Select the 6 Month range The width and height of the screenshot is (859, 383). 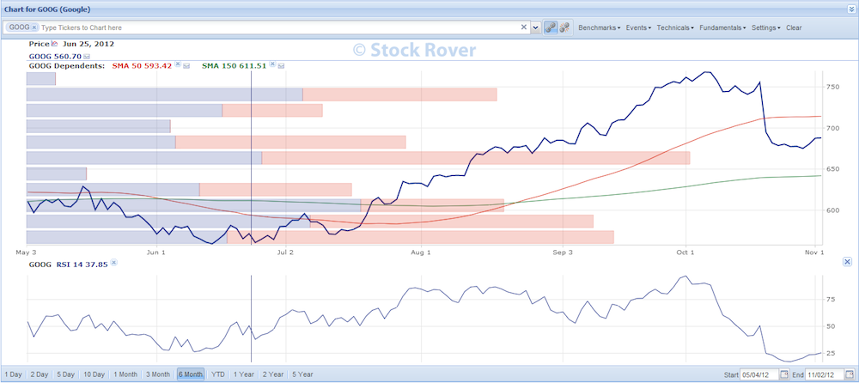pos(190,374)
